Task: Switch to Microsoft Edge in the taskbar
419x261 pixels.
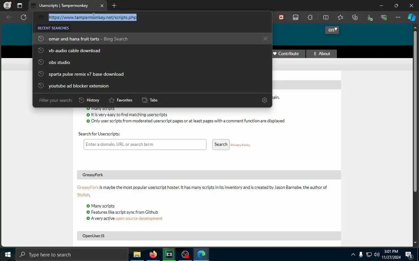Action: tap(201, 254)
